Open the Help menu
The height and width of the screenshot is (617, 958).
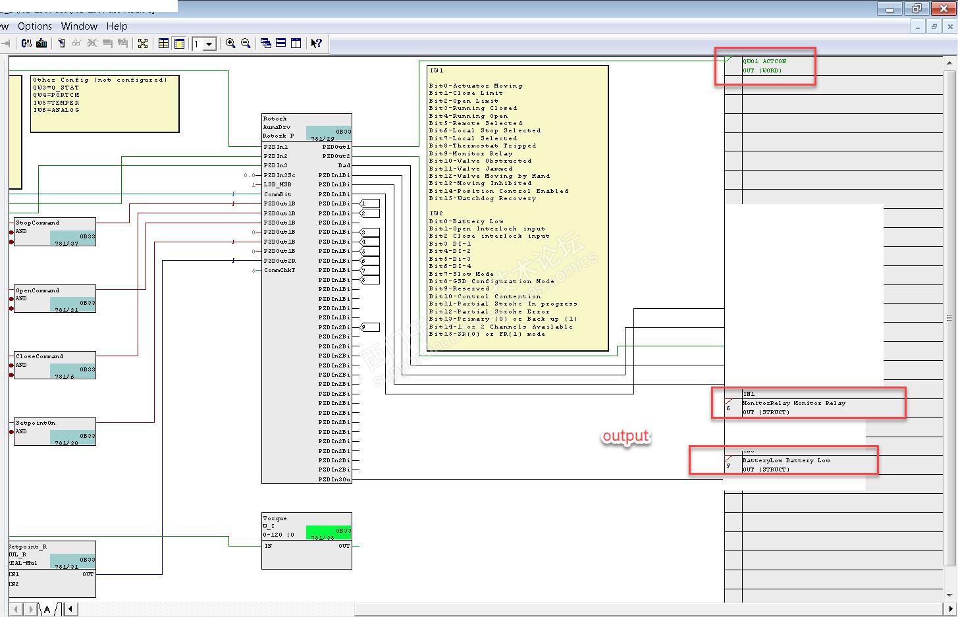click(117, 26)
